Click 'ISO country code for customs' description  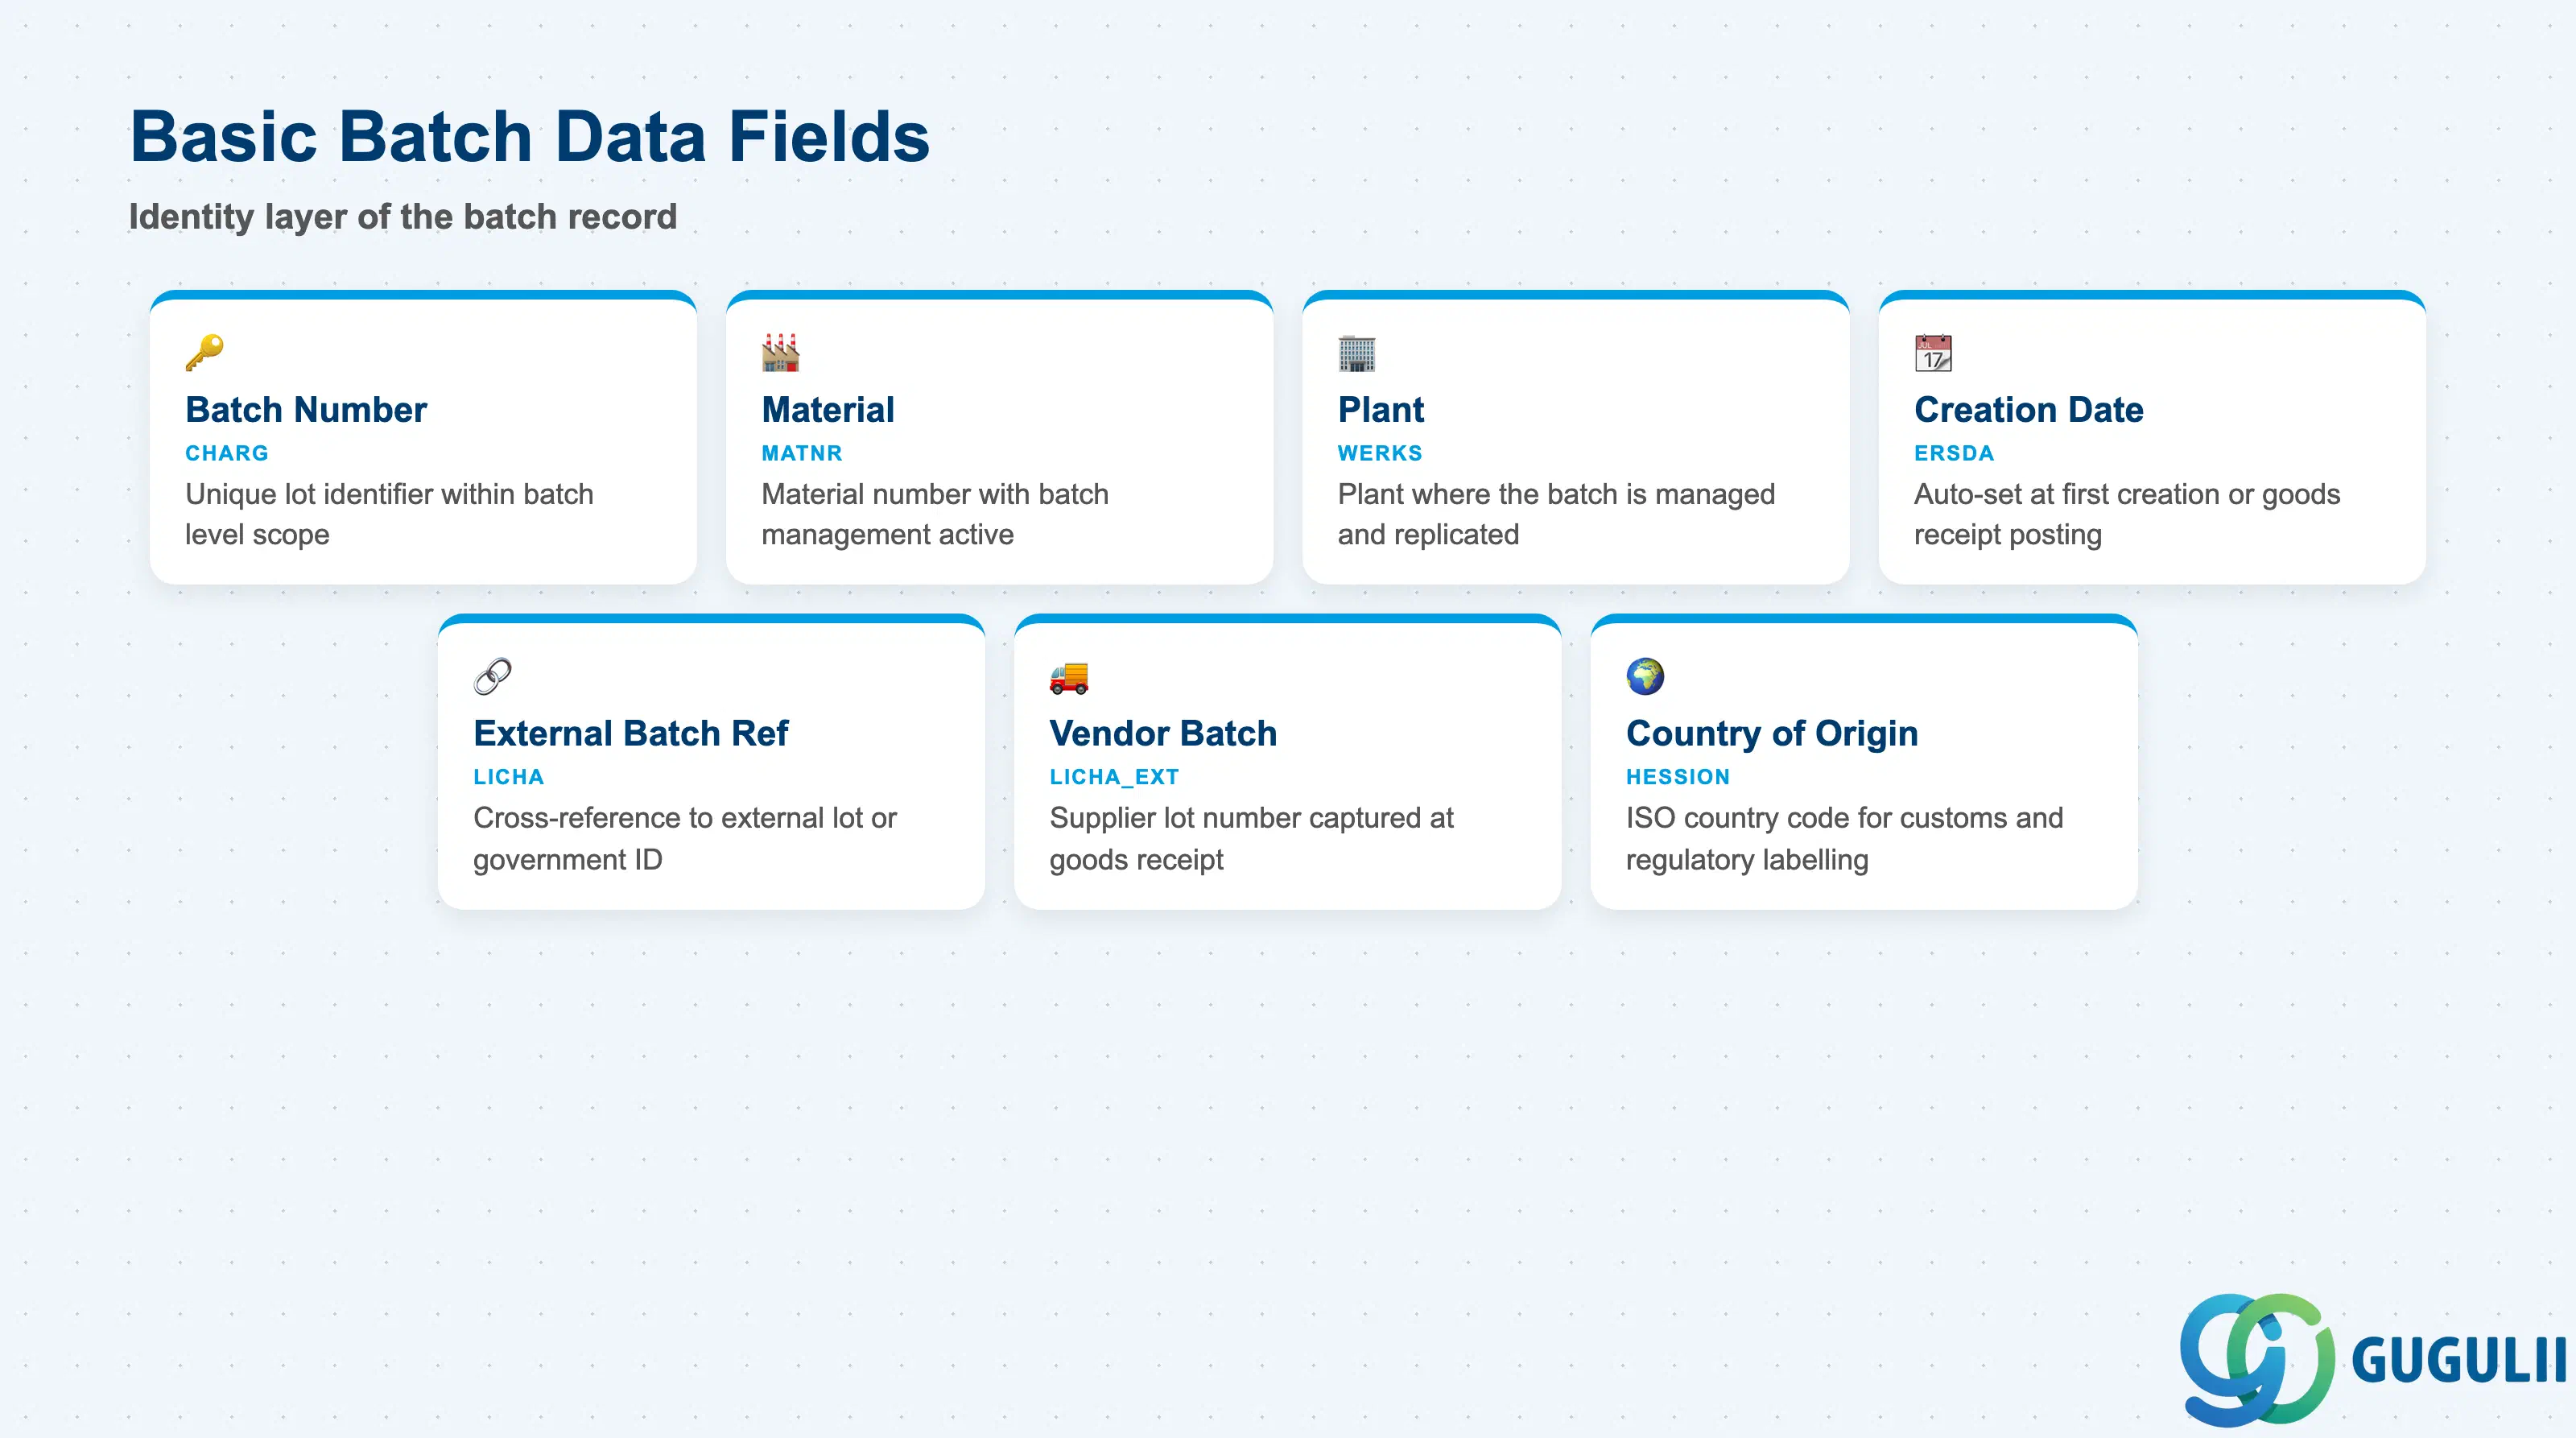1845,838
